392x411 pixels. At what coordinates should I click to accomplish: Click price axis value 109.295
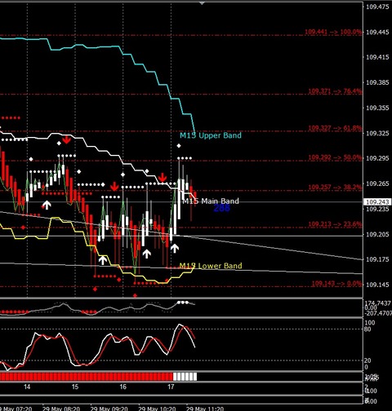377,158
